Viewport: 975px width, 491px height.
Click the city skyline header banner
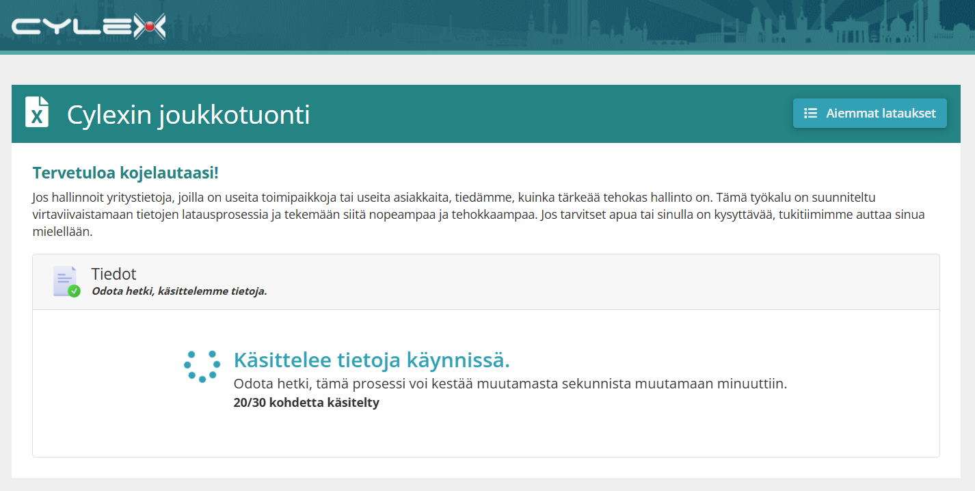(487, 25)
